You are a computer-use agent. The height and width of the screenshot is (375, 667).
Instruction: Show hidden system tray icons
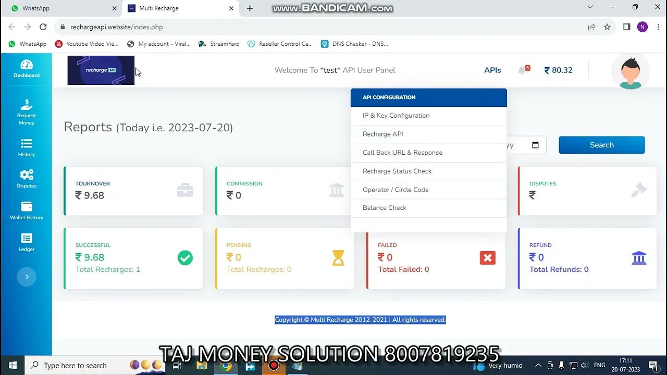coord(538,365)
